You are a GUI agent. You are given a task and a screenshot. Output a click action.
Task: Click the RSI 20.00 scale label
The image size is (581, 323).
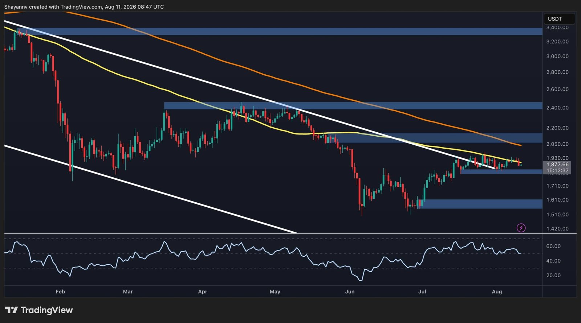pos(553,276)
